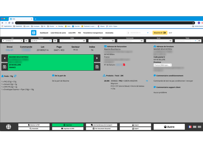Switch language to English flag
Image resolution: width=203 pixels, height=152 pixels.
195,127
